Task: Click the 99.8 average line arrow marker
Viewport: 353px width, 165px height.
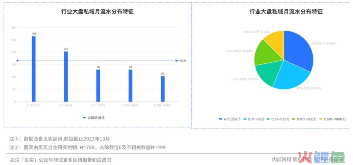Action: (176, 61)
